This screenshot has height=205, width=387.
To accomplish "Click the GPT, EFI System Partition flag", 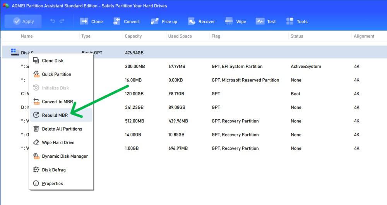I will pyautogui.click(x=237, y=66).
